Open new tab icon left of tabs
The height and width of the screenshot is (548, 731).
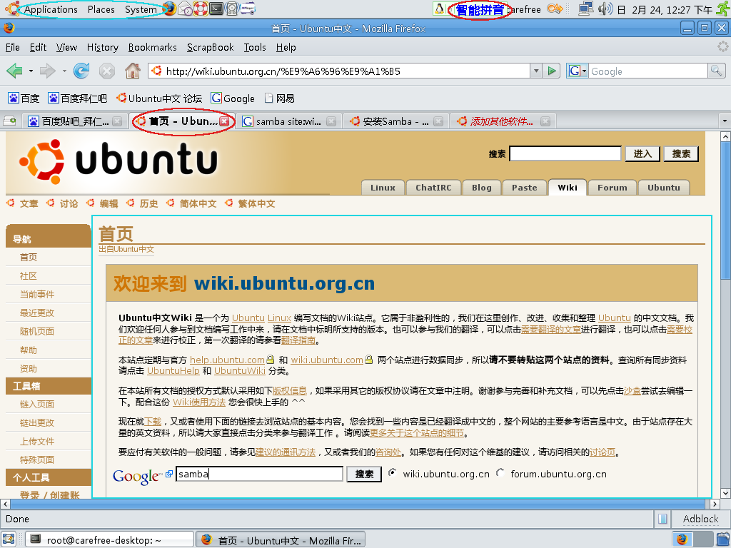point(9,121)
